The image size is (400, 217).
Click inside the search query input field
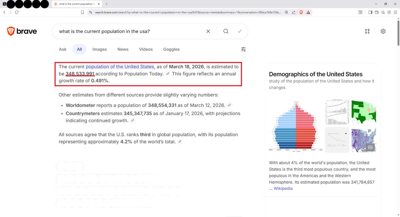pos(130,31)
